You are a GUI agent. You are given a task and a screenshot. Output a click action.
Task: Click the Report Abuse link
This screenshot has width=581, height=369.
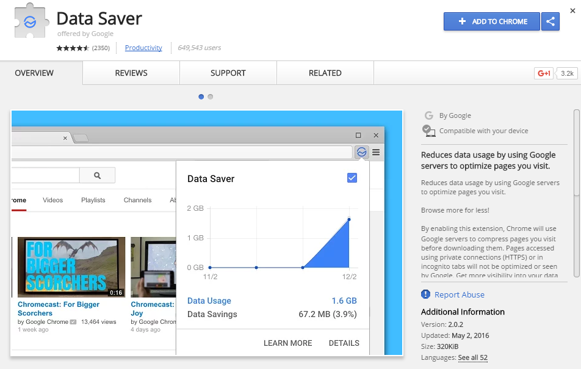point(460,295)
